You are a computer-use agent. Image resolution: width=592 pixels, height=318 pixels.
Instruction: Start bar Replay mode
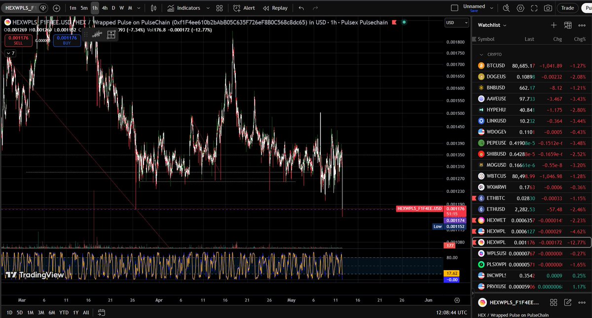275,8
